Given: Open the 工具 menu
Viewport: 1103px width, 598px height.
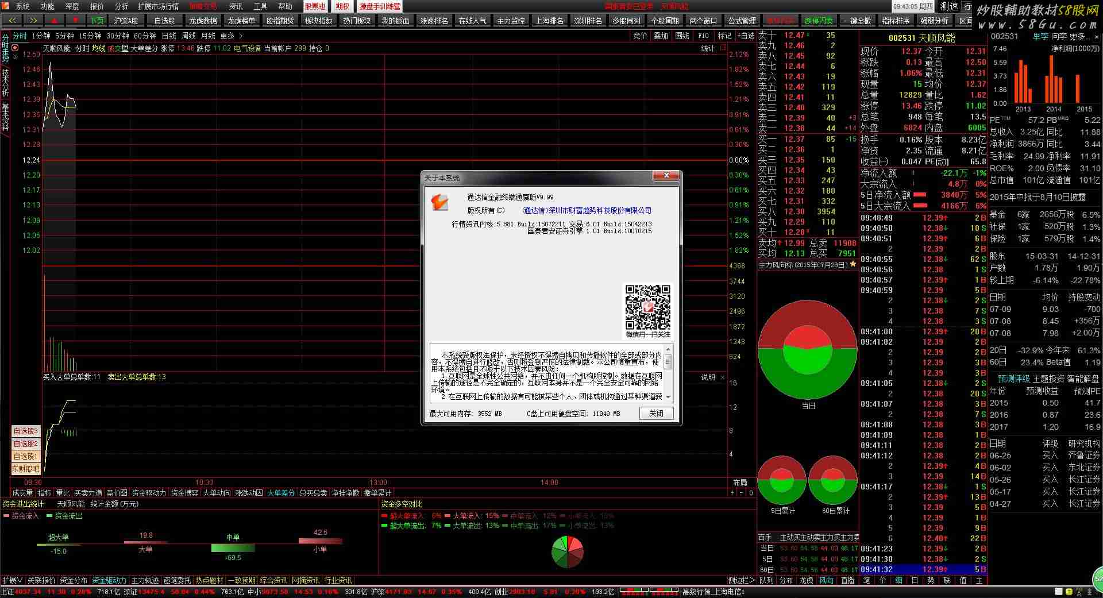Looking at the screenshot, I should click(261, 6).
